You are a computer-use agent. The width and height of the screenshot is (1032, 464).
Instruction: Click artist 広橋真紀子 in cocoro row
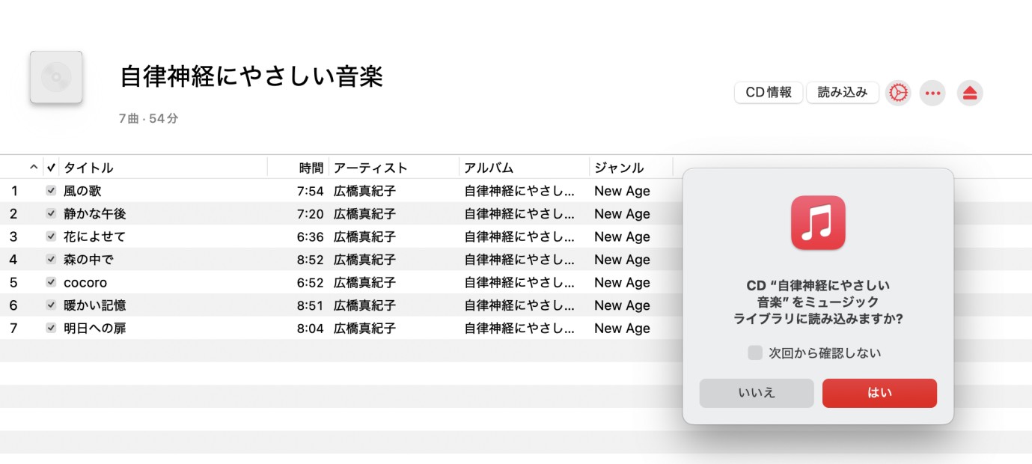(364, 282)
